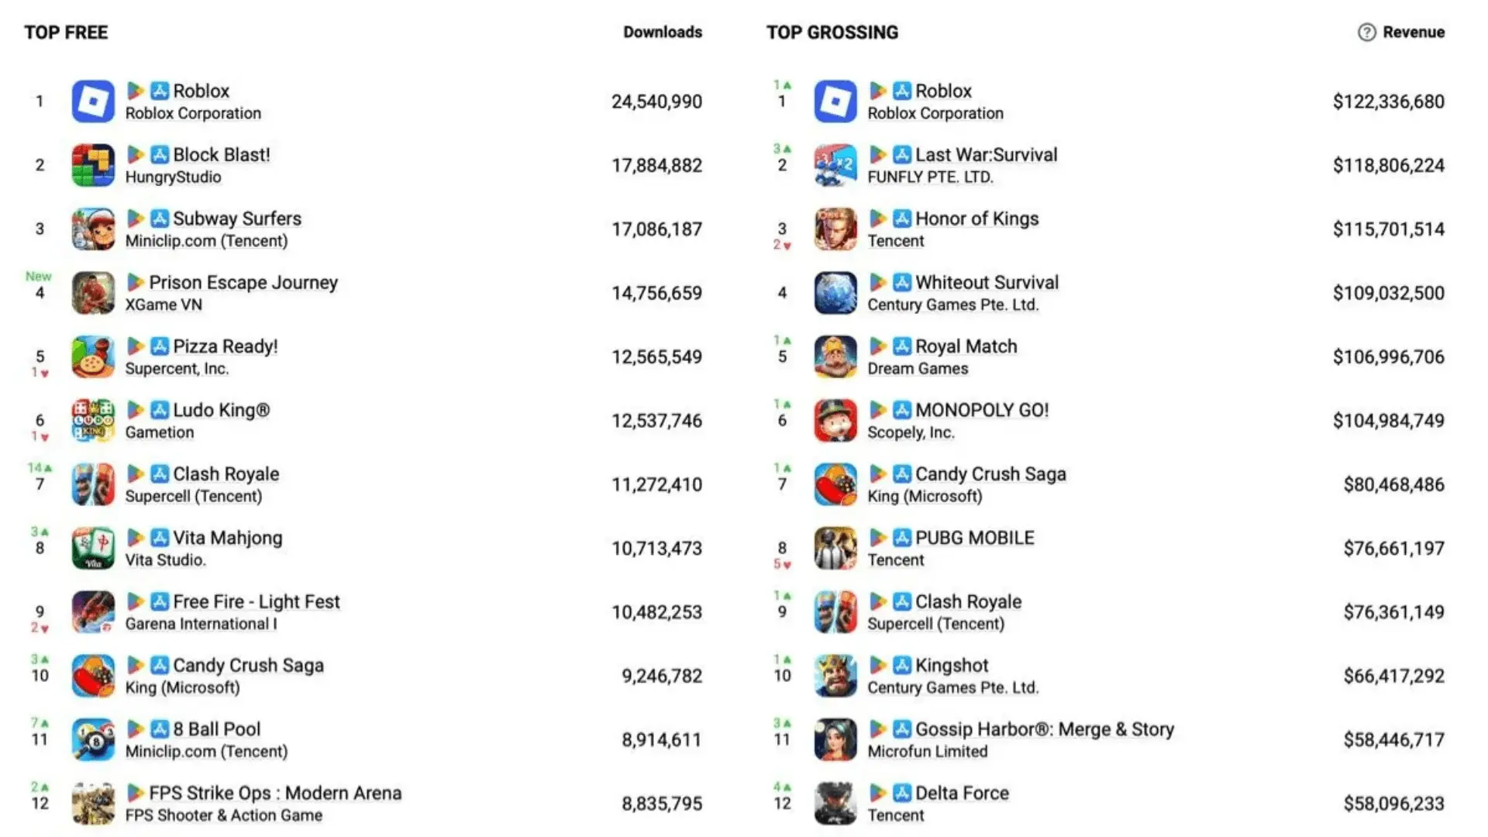Click the Honor of Kings app icon

[835, 229]
